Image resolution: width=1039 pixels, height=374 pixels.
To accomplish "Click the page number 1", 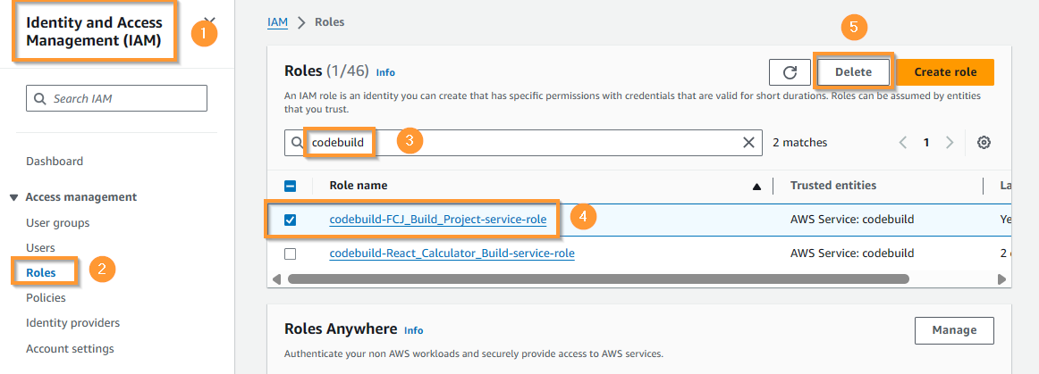I will pos(926,142).
